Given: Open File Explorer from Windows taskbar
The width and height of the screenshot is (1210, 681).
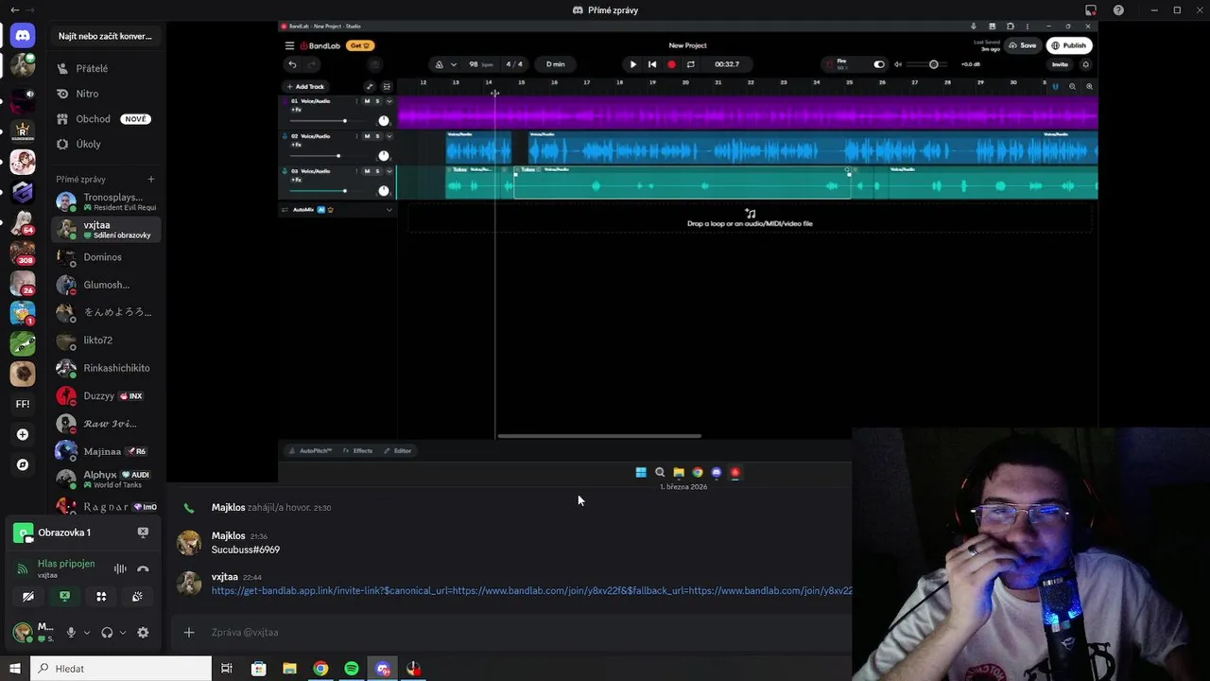Looking at the screenshot, I should pyautogui.click(x=289, y=669).
